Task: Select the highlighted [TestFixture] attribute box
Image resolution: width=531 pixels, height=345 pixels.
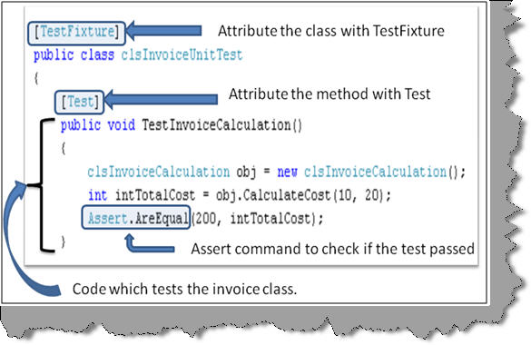Action: click(76, 33)
